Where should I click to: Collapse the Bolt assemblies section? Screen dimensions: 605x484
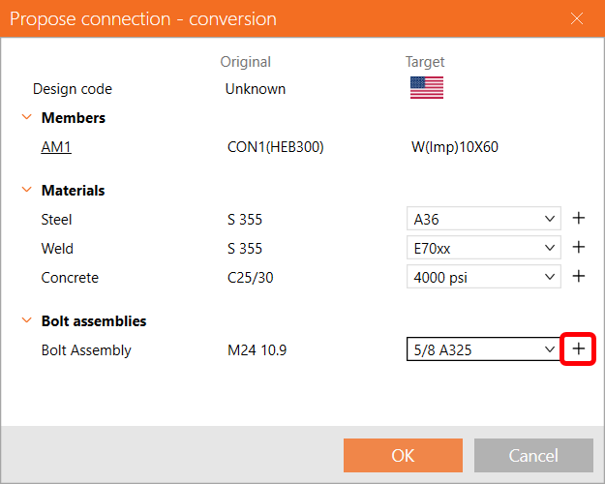click(26, 321)
